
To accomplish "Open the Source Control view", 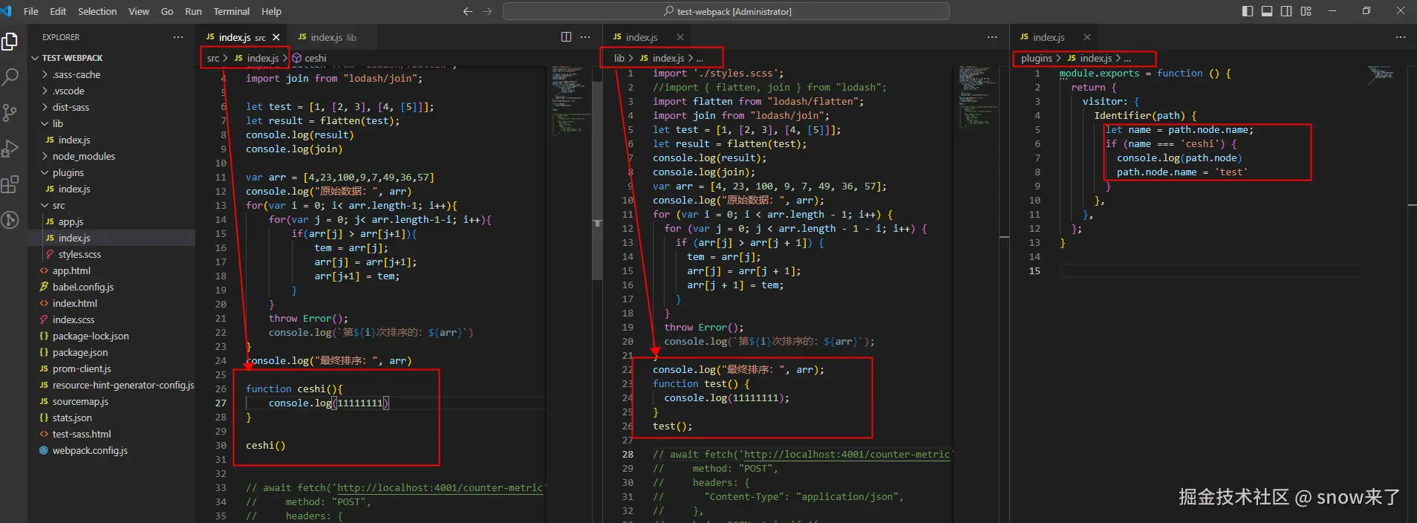I will tap(10, 112).
